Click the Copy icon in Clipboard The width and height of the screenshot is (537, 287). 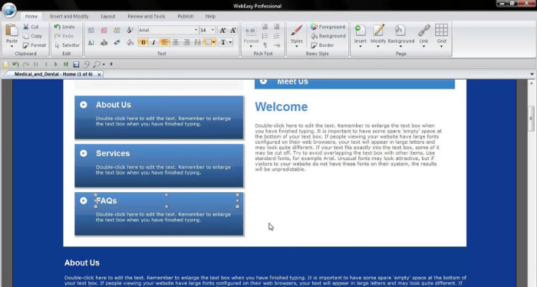coord(26,36)
